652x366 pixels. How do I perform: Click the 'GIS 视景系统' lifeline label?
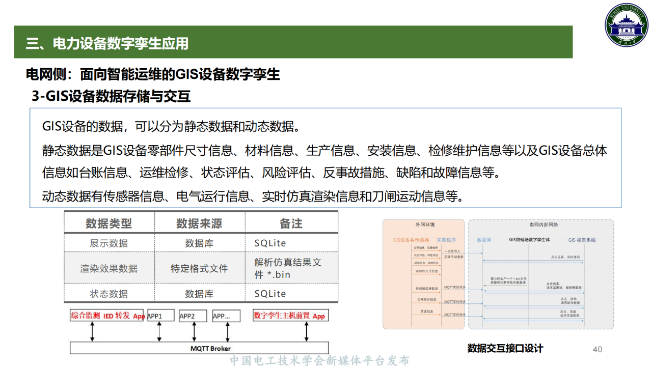pos(582,240)
